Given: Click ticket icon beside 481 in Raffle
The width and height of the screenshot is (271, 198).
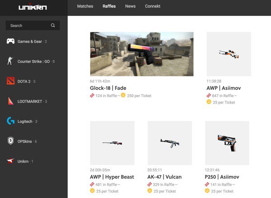Looking at the screenshot, I should click(x=92, y=184).
